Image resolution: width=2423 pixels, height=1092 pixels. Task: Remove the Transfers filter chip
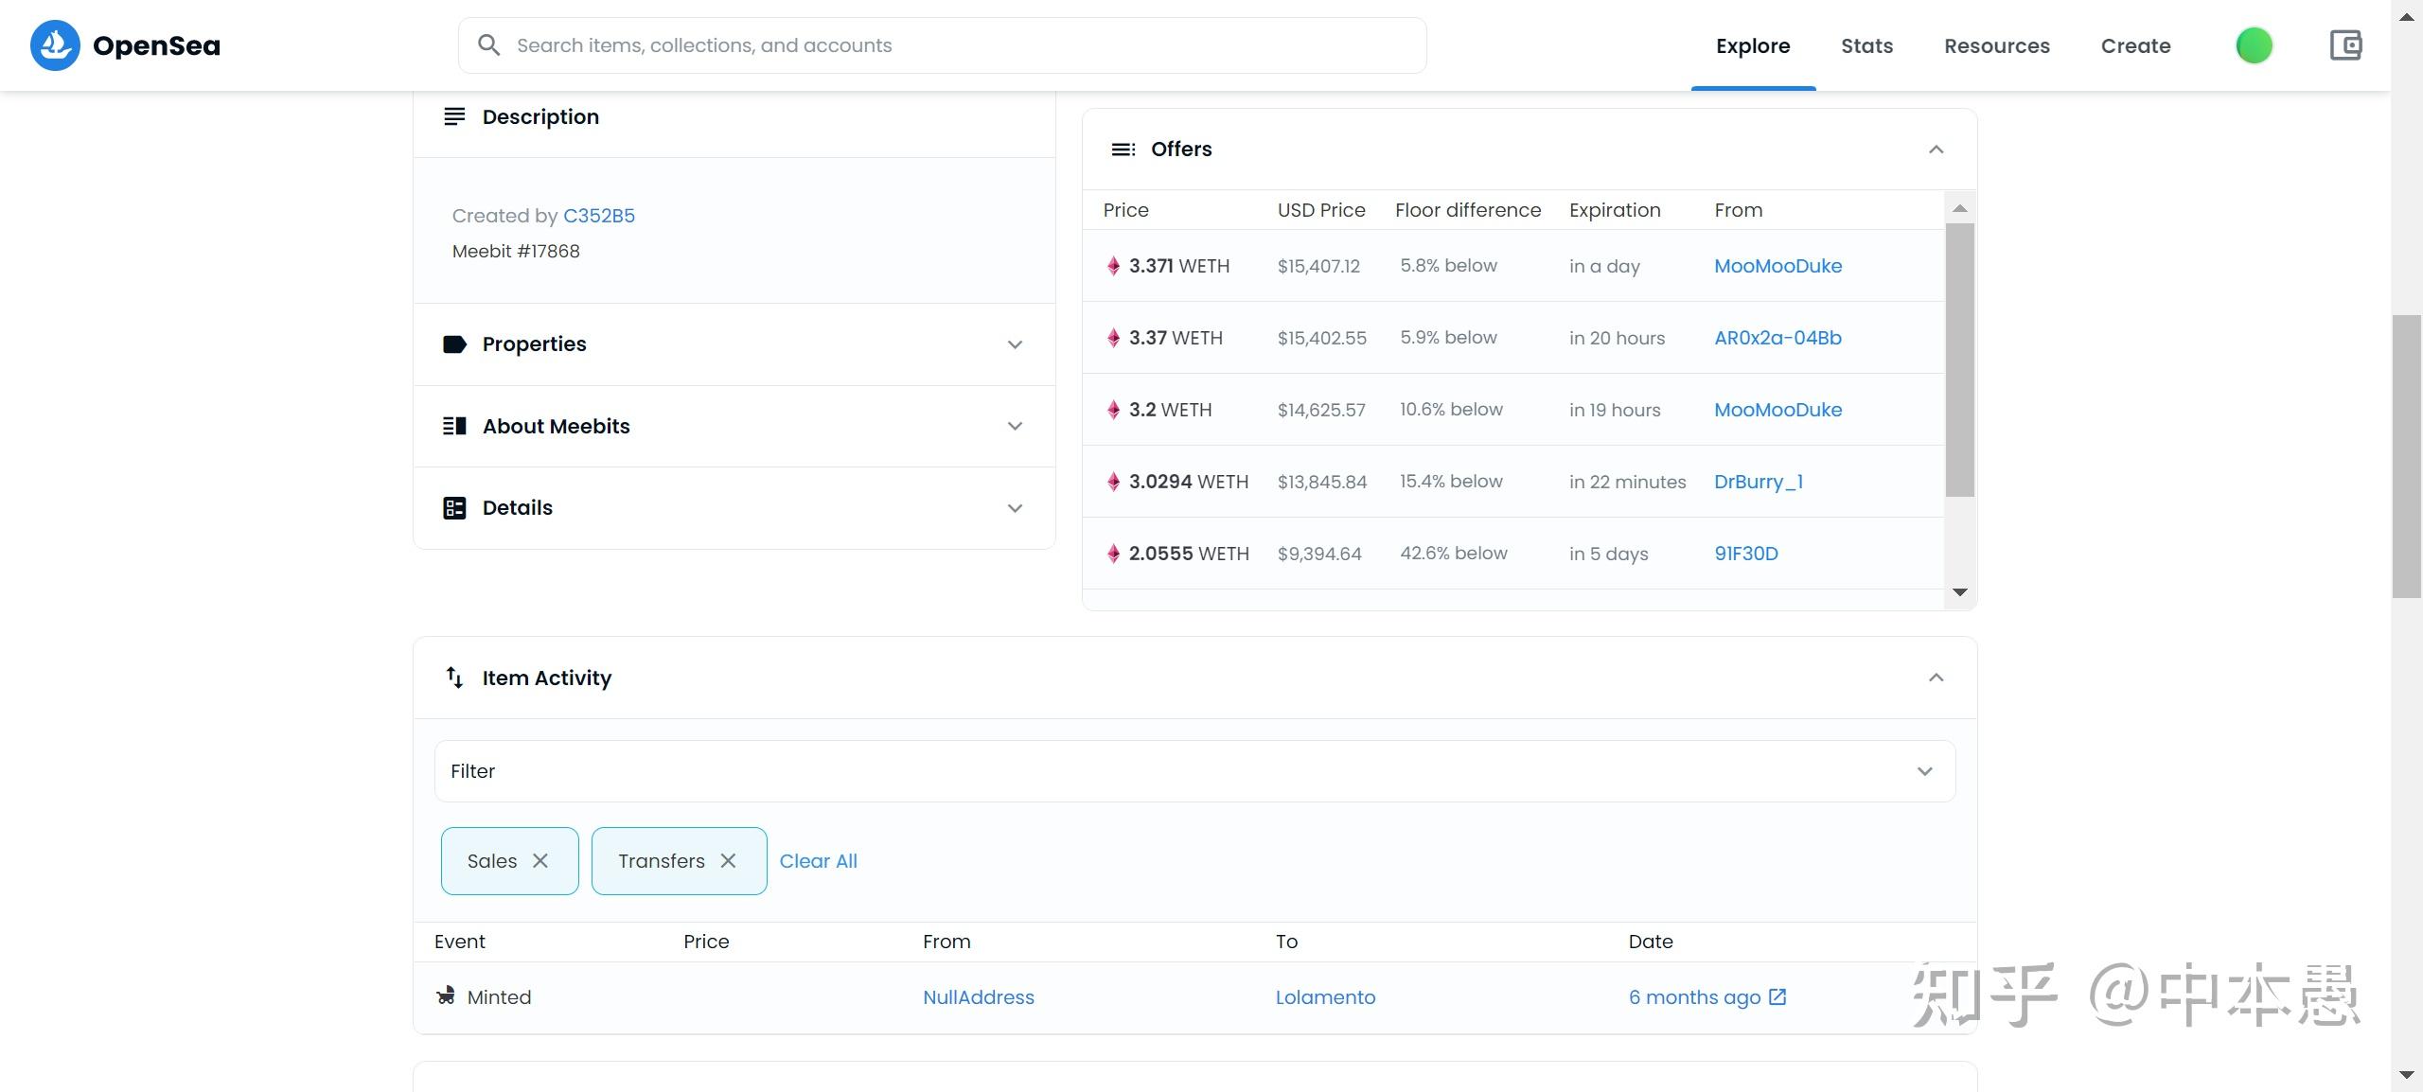[728, 861]
